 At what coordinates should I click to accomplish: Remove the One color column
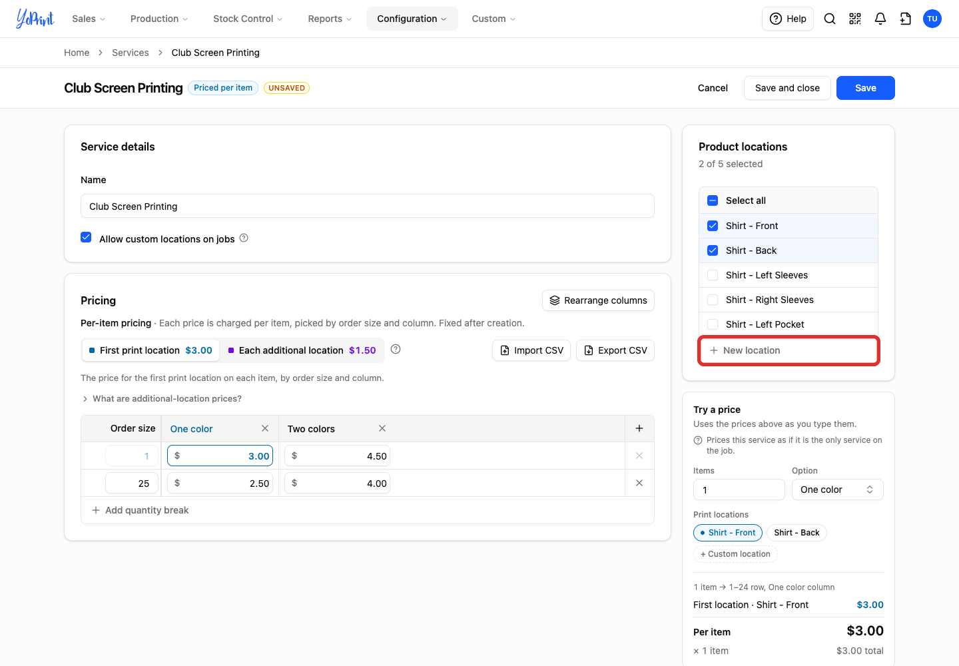pyautogui.click(x=265, y=428)
